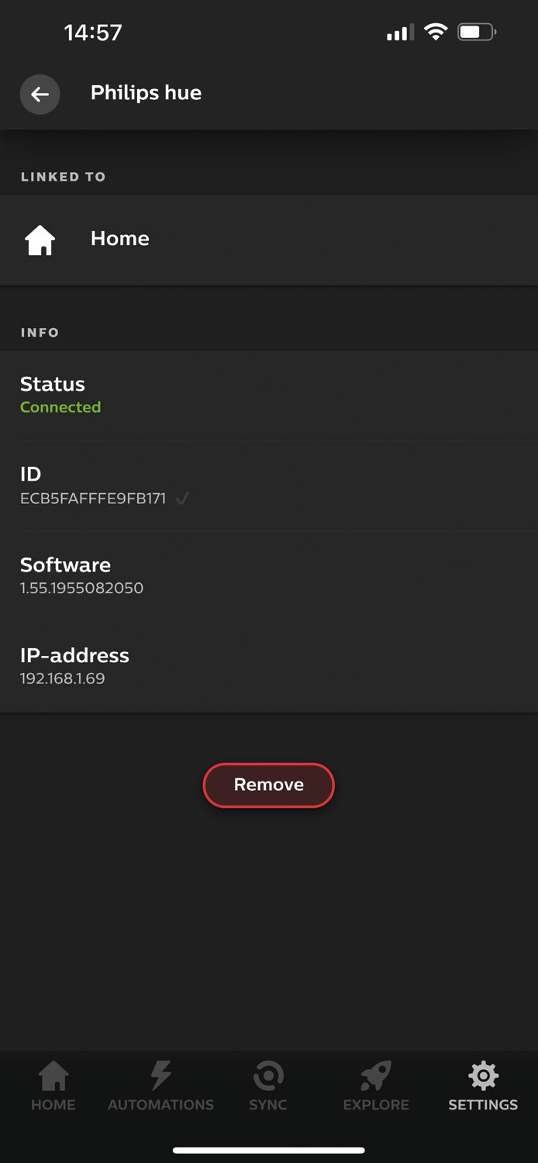
Task: Open the linked Home row
Action: tap(269, 240)
